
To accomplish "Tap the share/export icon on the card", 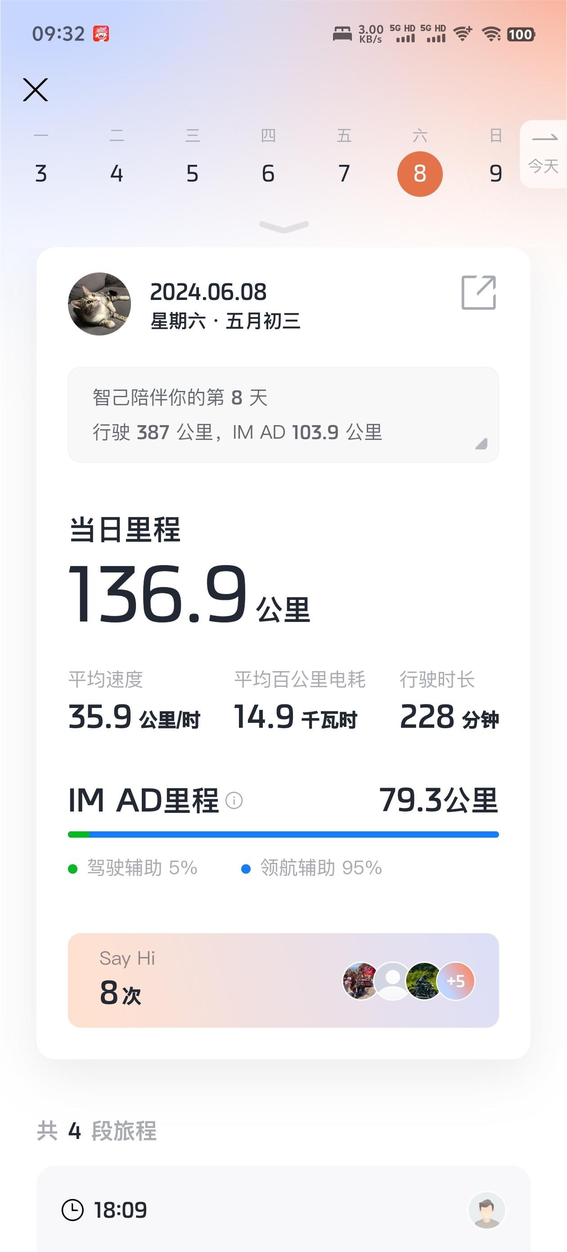I will tap(479, 293).
